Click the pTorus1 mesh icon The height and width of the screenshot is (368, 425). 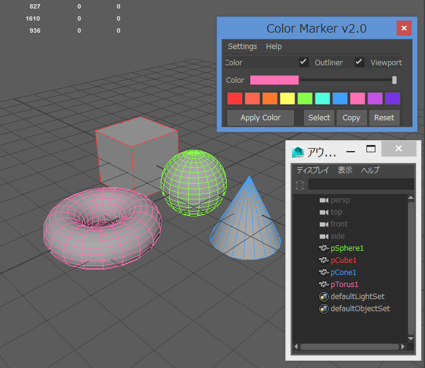click(323, 284)
